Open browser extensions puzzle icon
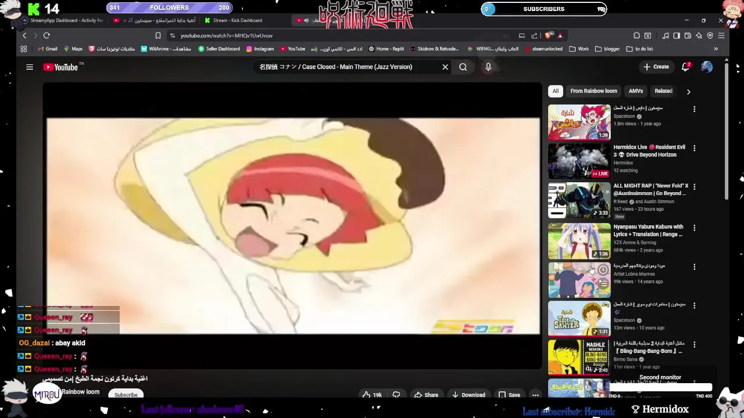This screenshot has width=744, height=418. click(x=636, y=35)
